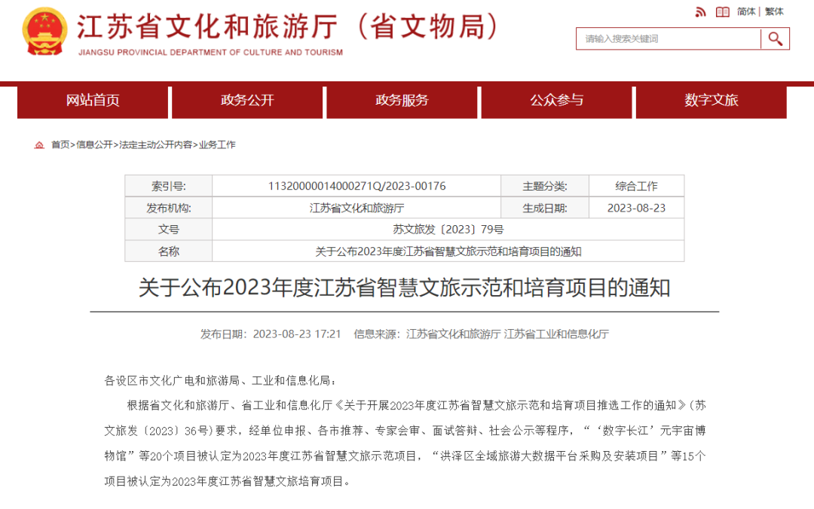Click the national emblem logo

(44, 32)
